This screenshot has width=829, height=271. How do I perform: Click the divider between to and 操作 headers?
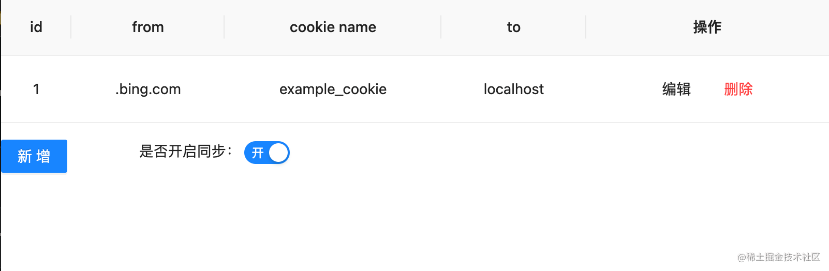pyautogui.click(x=586, y=27)
